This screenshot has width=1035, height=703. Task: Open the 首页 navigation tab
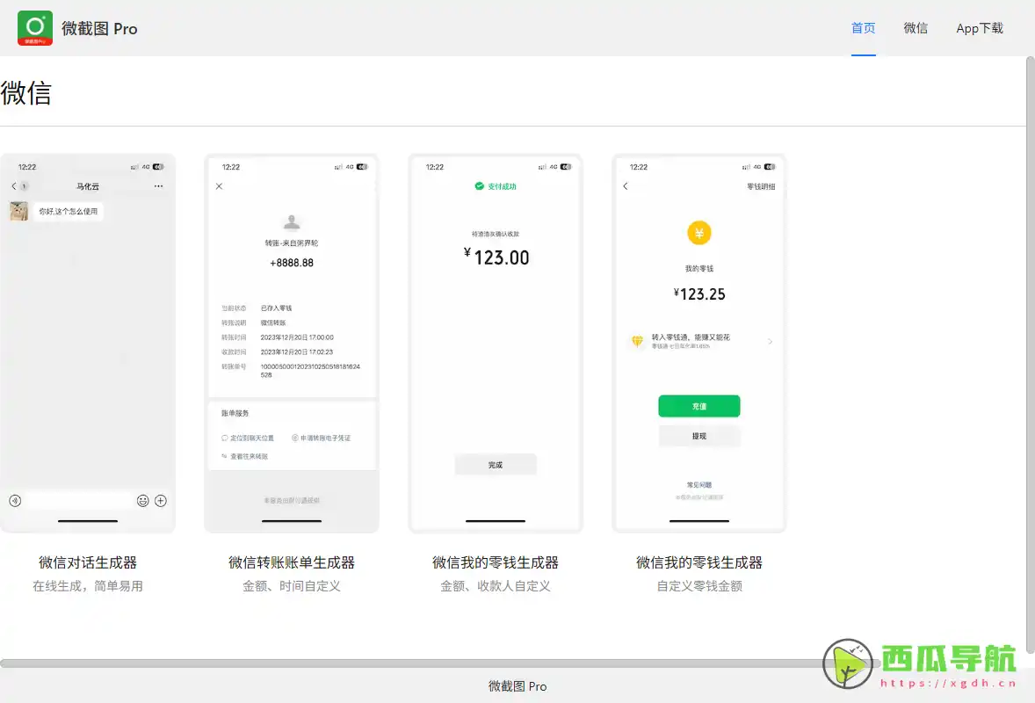[863, 28]
